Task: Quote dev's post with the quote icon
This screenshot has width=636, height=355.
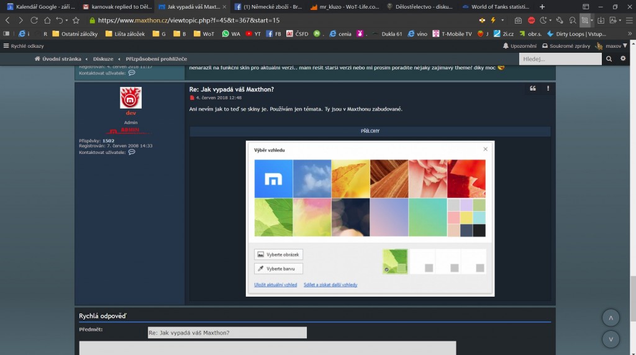Action: coord(532,88)
